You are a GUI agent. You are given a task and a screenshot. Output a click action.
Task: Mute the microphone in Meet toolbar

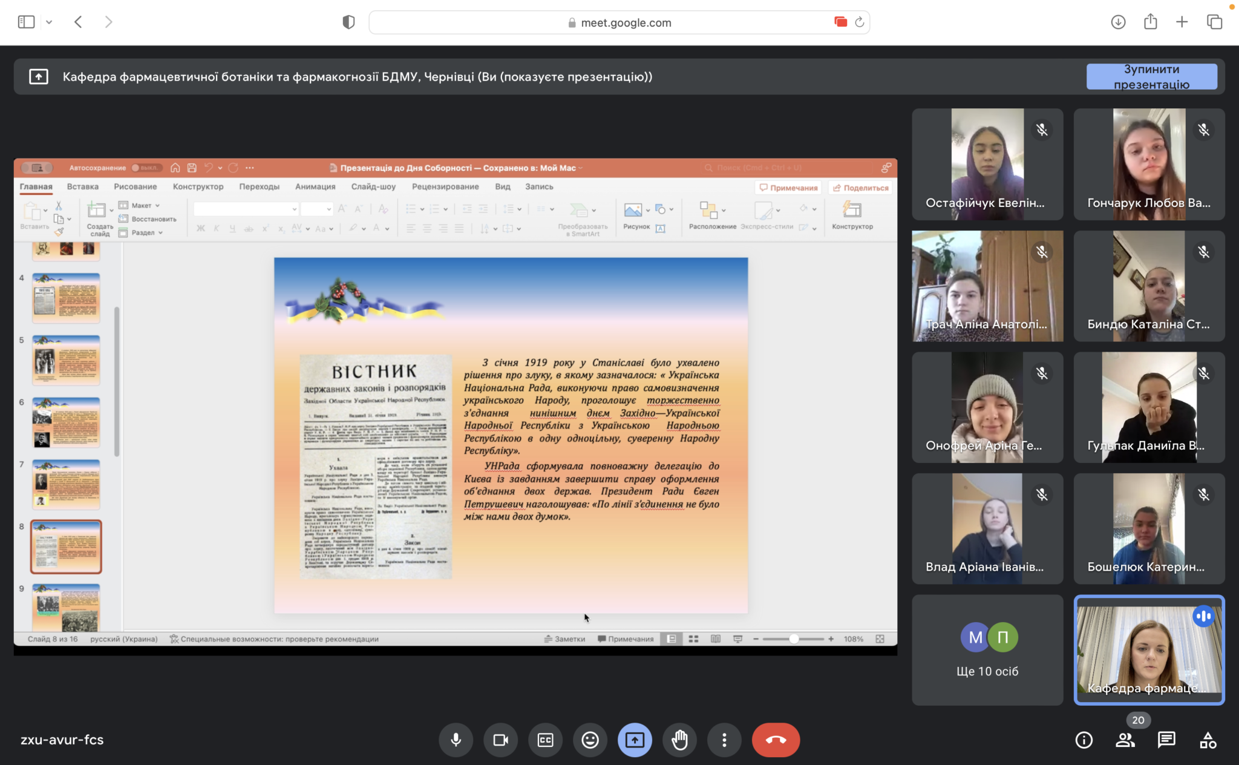[456, 740]
